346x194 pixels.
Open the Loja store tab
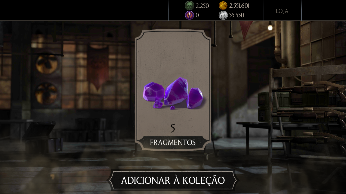point(282,11)
